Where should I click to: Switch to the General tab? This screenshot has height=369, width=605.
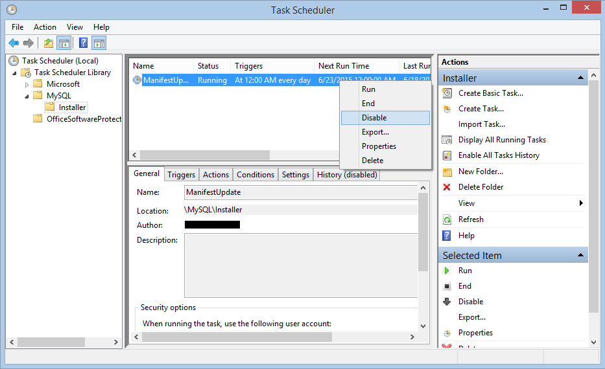[x=147, y=173]
